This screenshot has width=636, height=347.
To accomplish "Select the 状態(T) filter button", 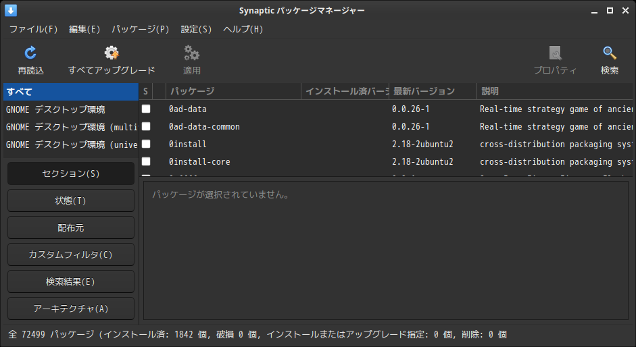I will tap(71, 201).
